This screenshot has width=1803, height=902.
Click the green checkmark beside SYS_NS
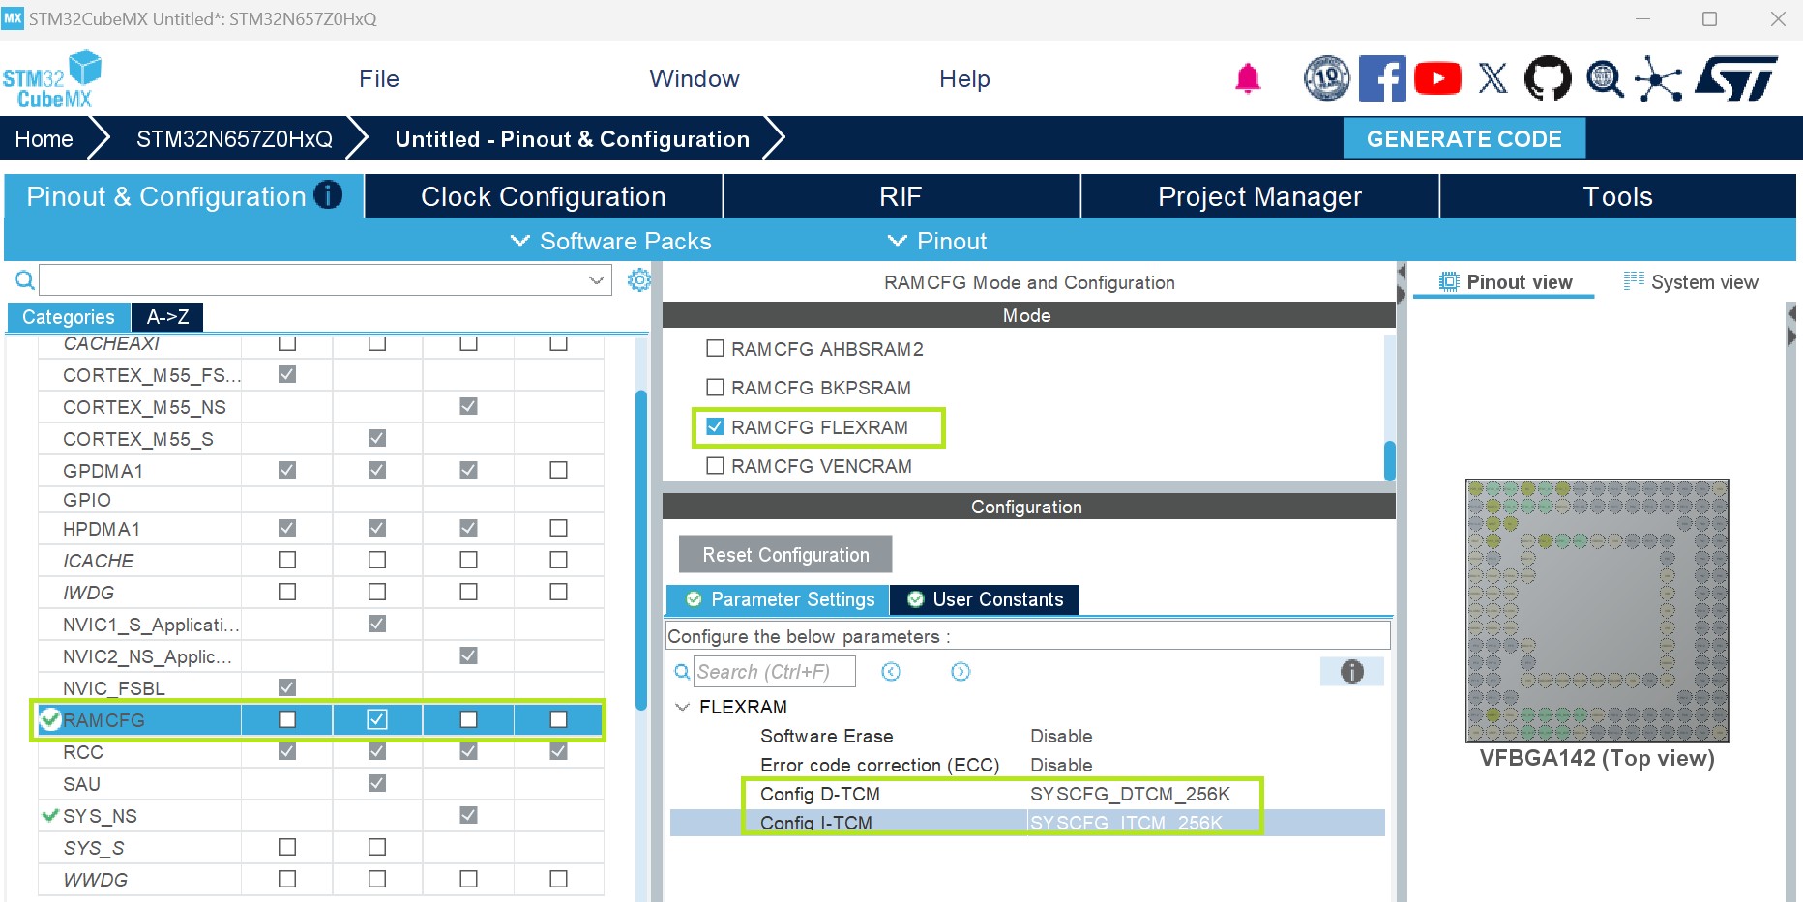tap(50, 815)
